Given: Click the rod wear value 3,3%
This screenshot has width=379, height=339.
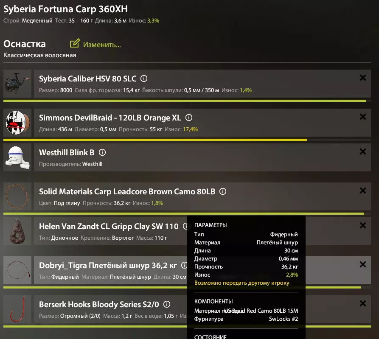Looking at the screenshot, I should click(153, 21).
